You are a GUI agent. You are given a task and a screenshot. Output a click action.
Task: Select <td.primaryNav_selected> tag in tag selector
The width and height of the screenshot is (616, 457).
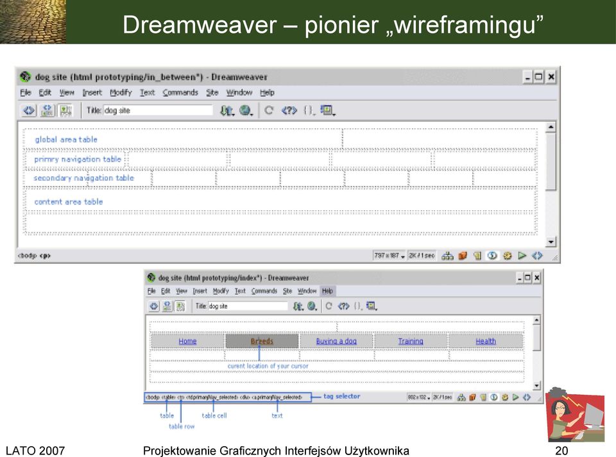[212, 397]
